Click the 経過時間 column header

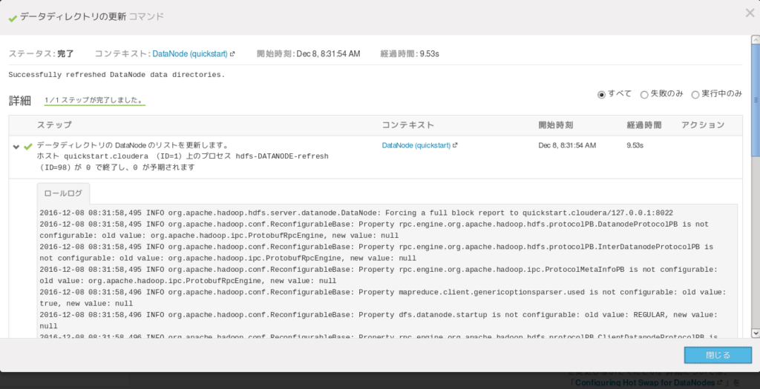tap(643, 124)
